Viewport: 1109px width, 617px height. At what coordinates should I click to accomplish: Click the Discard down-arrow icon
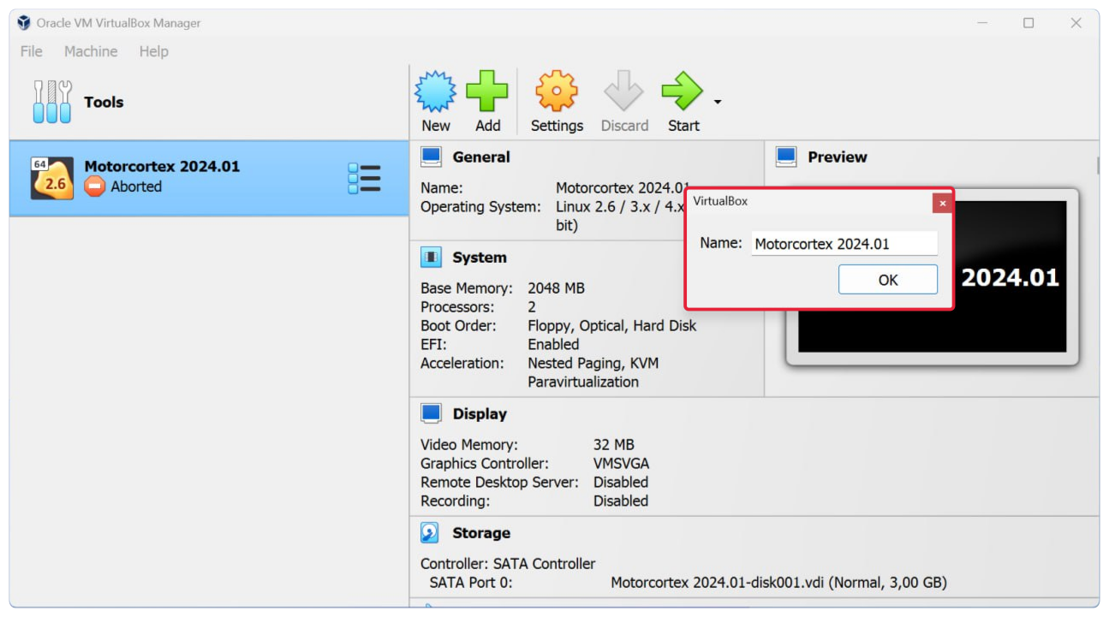623,92
